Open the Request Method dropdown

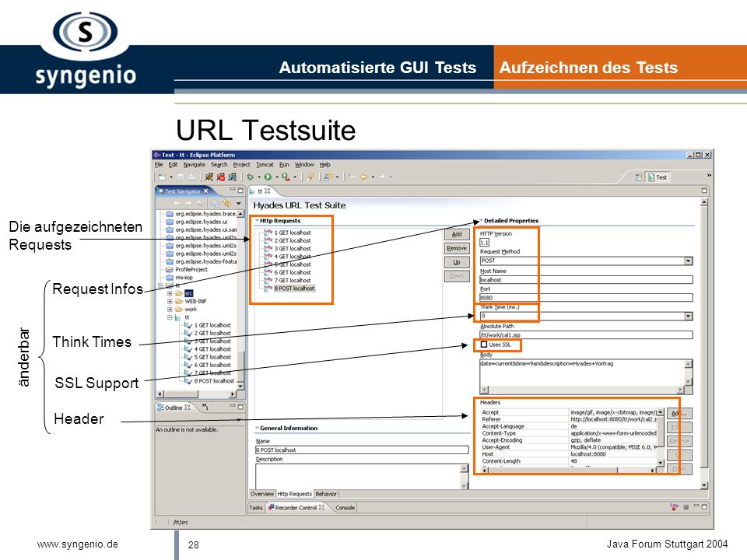(688, 261)
